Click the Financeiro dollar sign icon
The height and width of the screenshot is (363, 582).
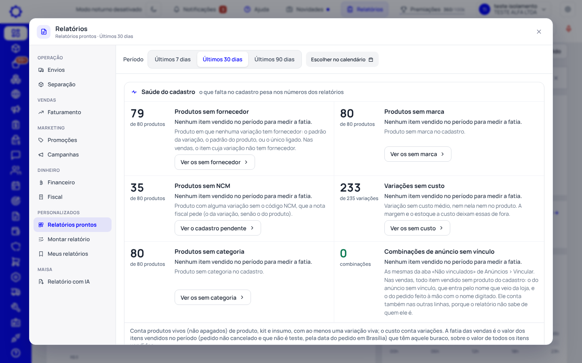41,182
